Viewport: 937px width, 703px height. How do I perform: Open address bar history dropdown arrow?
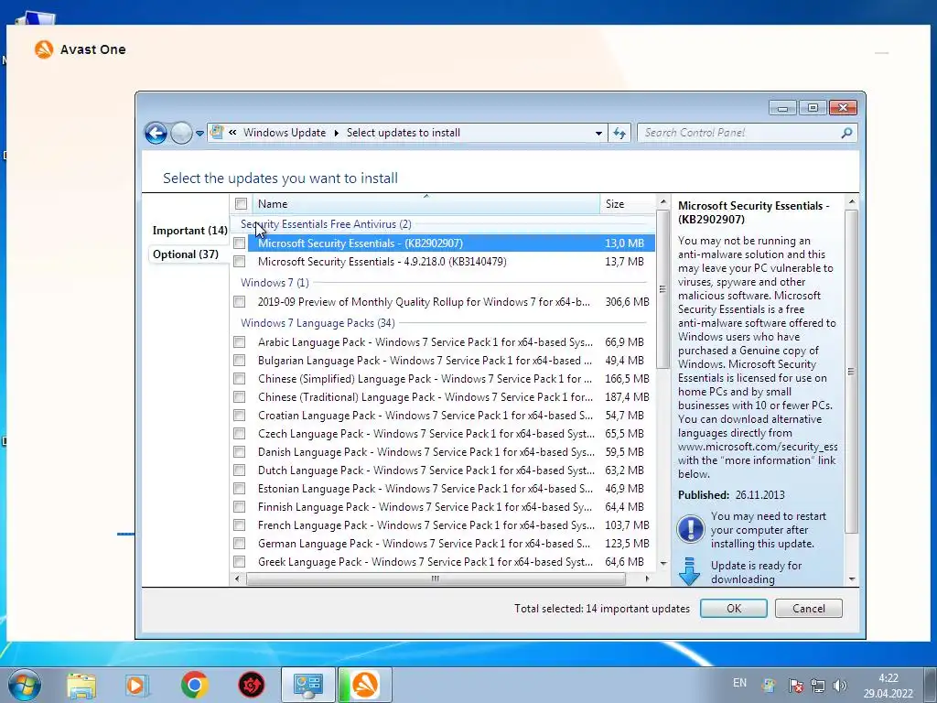(598, 134)
